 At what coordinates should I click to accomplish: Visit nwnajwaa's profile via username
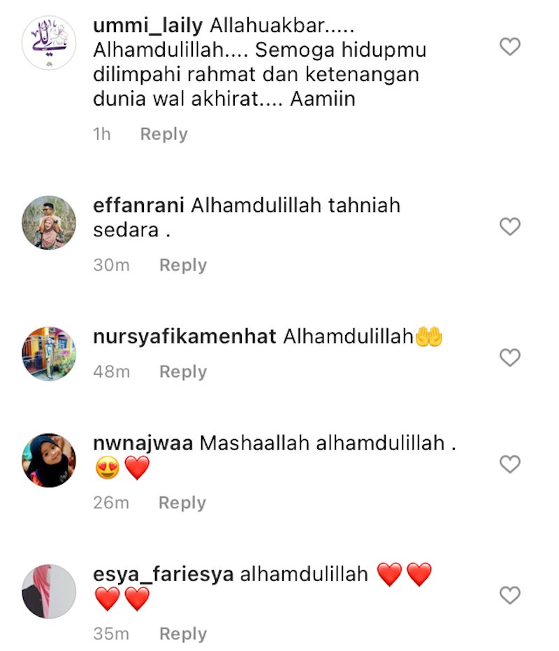143,443
